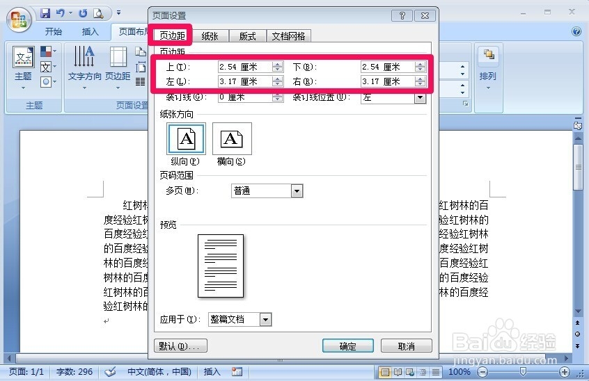589x381 pixels.
Task: Adjust gutter value with spinner
Action: tap(278, 97)
